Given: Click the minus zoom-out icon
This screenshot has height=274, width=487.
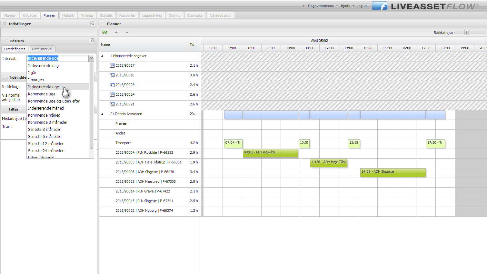Looking at the screenshot, I should point(127,32).
